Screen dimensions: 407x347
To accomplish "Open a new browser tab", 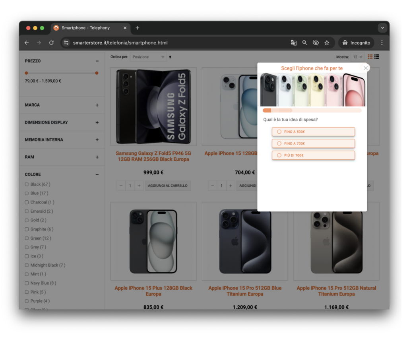I will (137, 28).
